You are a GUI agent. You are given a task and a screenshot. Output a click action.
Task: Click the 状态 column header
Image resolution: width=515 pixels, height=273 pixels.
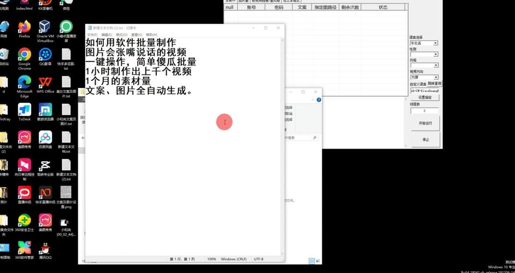pos(383,7)
